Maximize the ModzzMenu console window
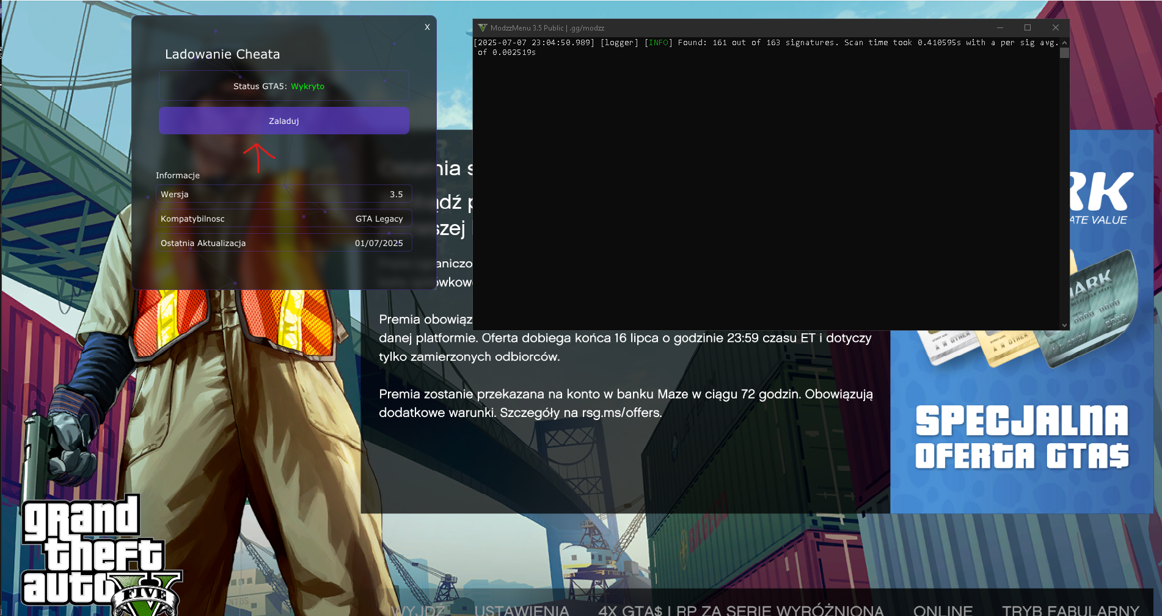1162x616 pixels. tap(1028, 28)
